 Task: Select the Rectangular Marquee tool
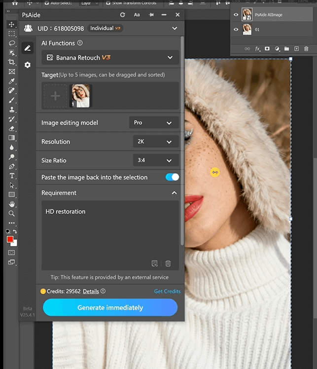point(11,34)
